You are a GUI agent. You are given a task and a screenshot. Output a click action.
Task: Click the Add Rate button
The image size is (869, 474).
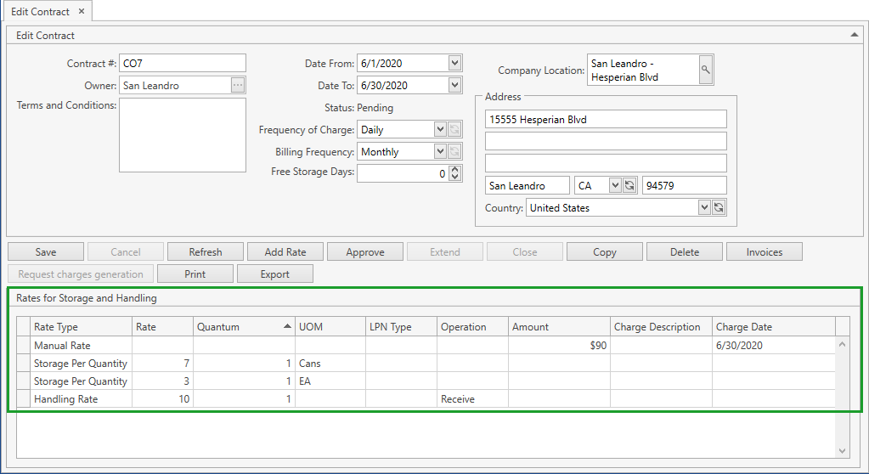pyautogui.click(x=285, y=251)
